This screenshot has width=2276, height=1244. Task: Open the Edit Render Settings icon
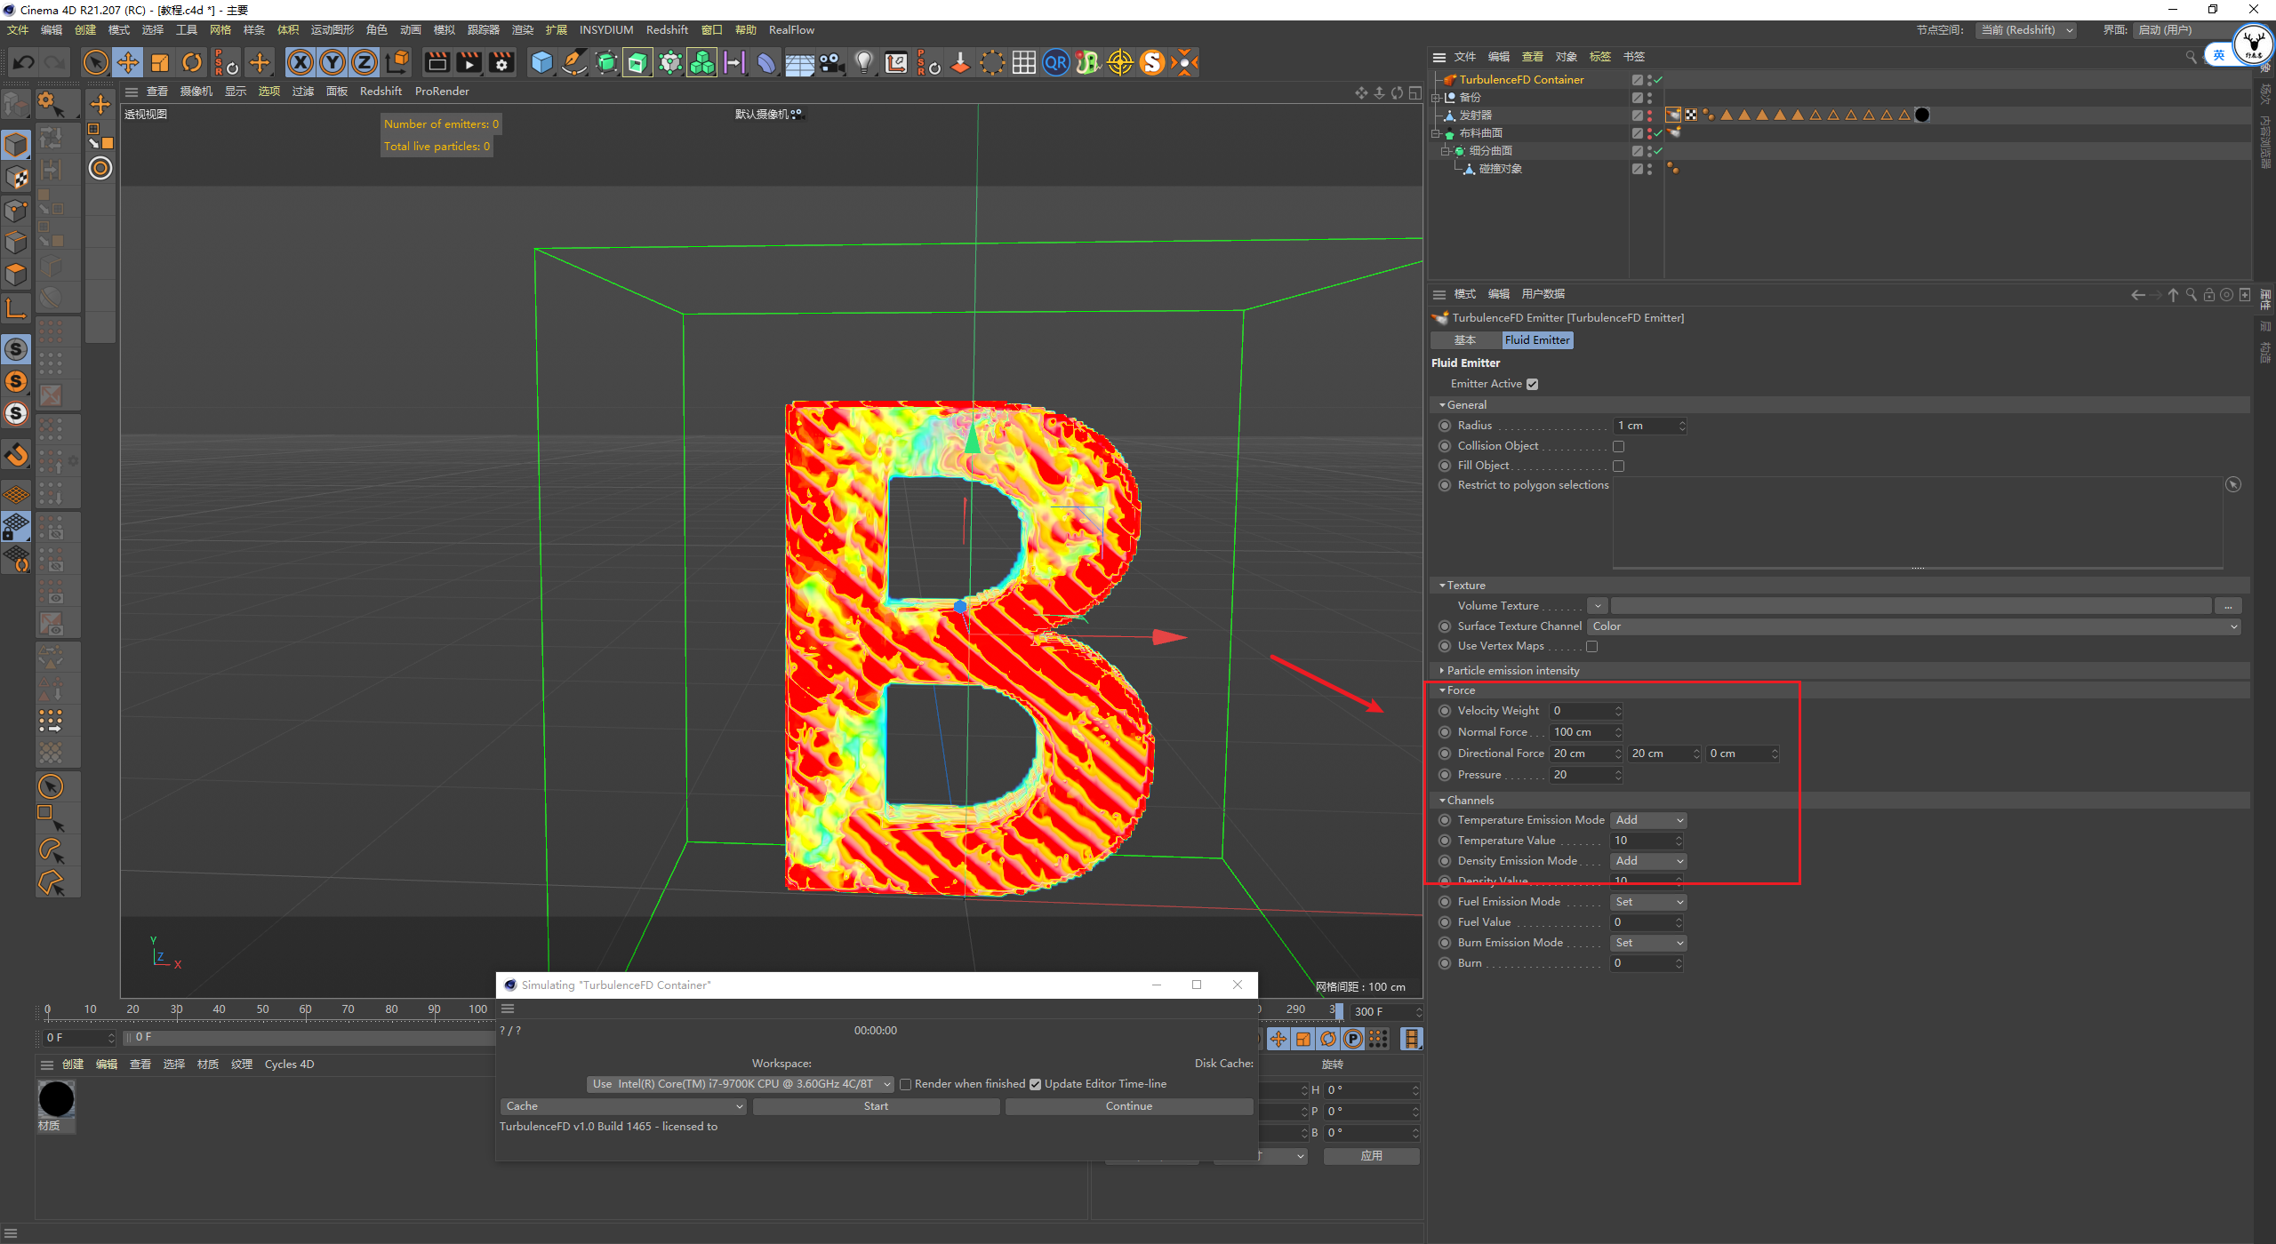pyautogui.click(x=501, y=62)
